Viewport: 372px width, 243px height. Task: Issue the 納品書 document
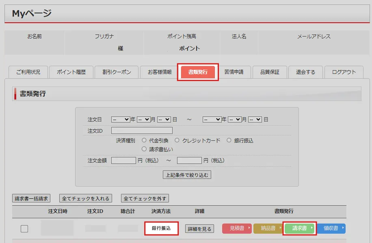point(268,228)
